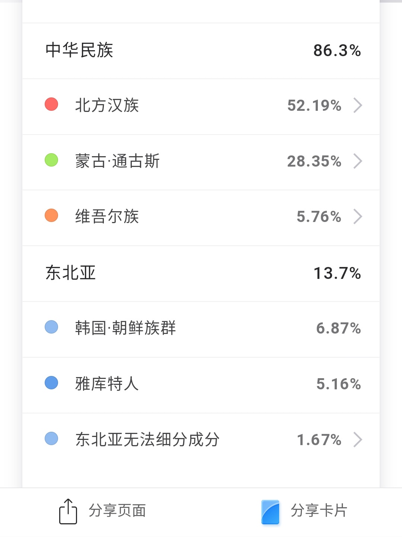Click the blue dot beside 东北亚无法细分成分
The height and width of the screenshot is (537, 402).
coord(51,438)
